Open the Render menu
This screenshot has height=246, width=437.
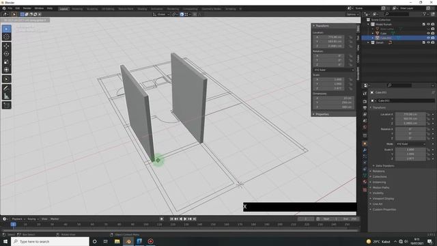pyautogui.click(x=27, y=8)
